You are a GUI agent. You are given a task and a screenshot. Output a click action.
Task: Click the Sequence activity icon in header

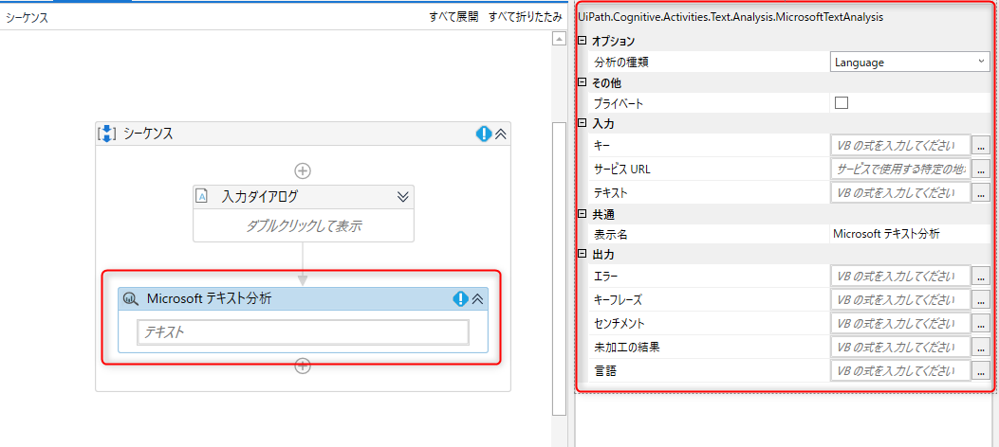pos(106,134)
